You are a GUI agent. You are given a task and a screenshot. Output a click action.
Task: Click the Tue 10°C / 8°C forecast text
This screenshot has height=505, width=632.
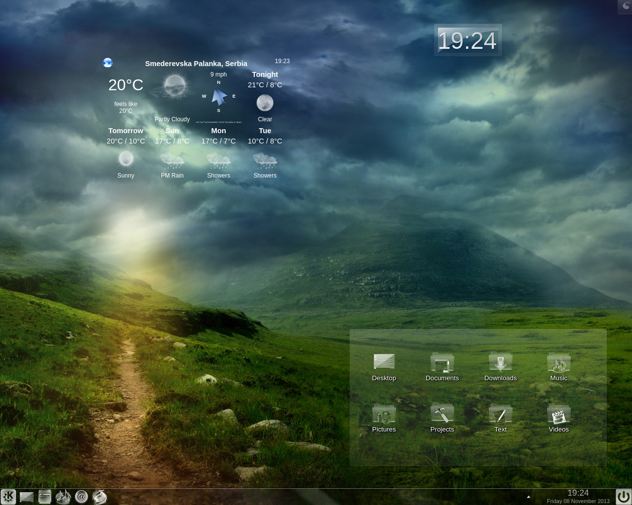(265, 141)
